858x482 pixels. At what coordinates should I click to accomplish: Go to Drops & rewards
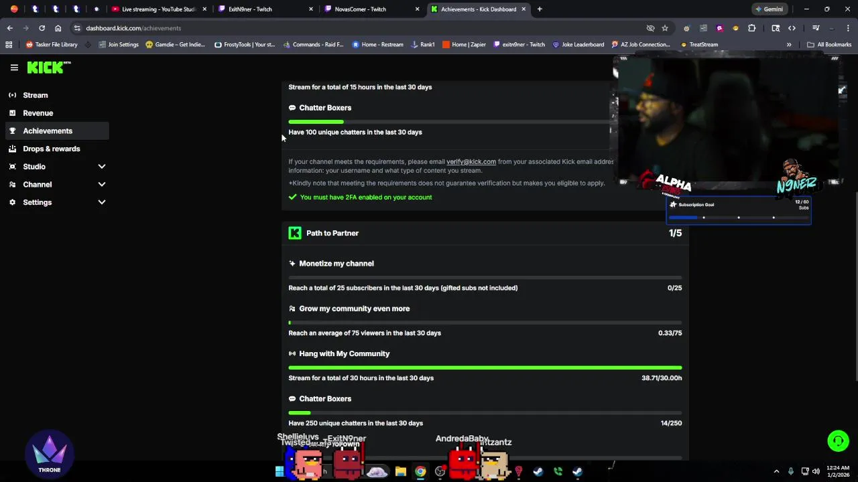[x=52, y=149]
